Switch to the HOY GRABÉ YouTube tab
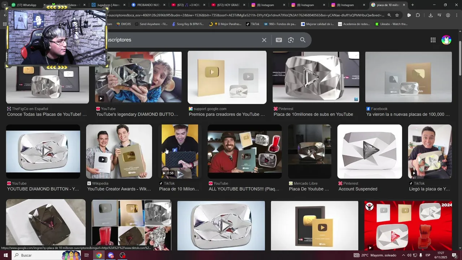The width and height of the screenshot is (462, 260). (227, 5)
